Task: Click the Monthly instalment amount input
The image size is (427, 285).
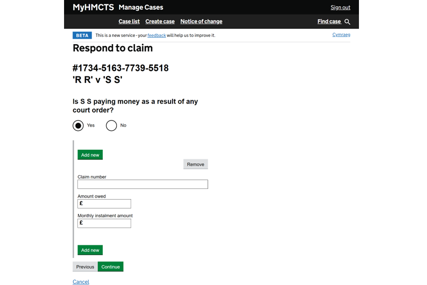Action: 107,223
